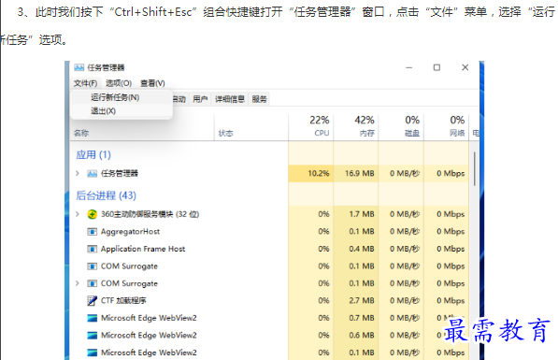Click the 任务管理器 app row icon
Screen dimensions: 558x360
pos(93,173)
